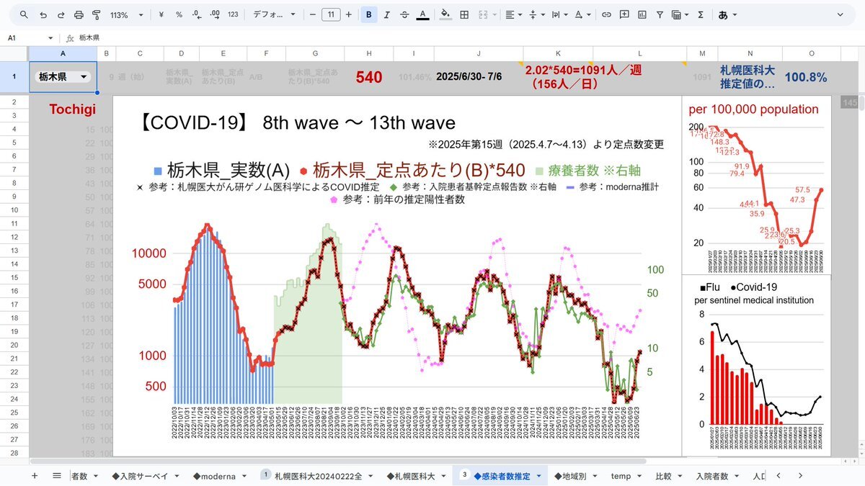
Task: Toggle bold formatting
Action: pos(369,14)
